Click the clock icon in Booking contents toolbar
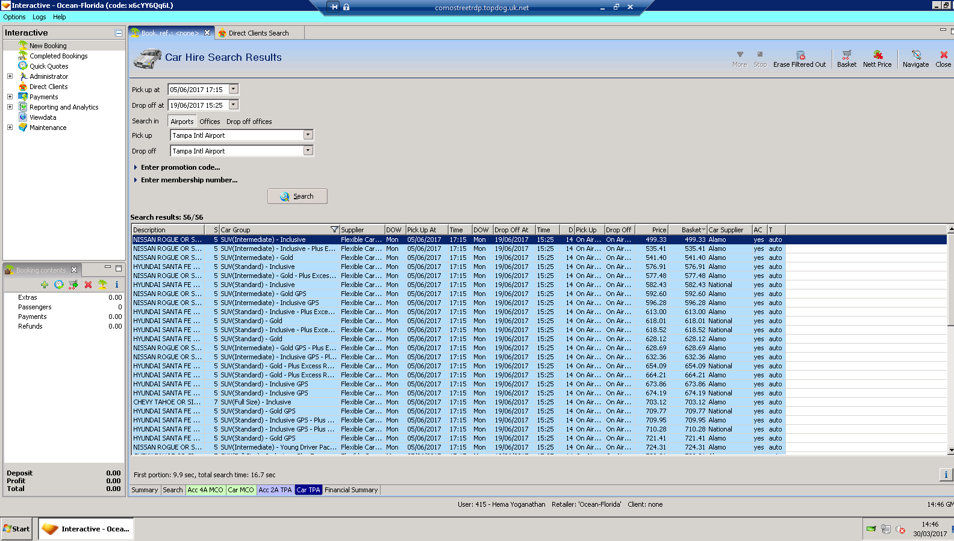 59,285
